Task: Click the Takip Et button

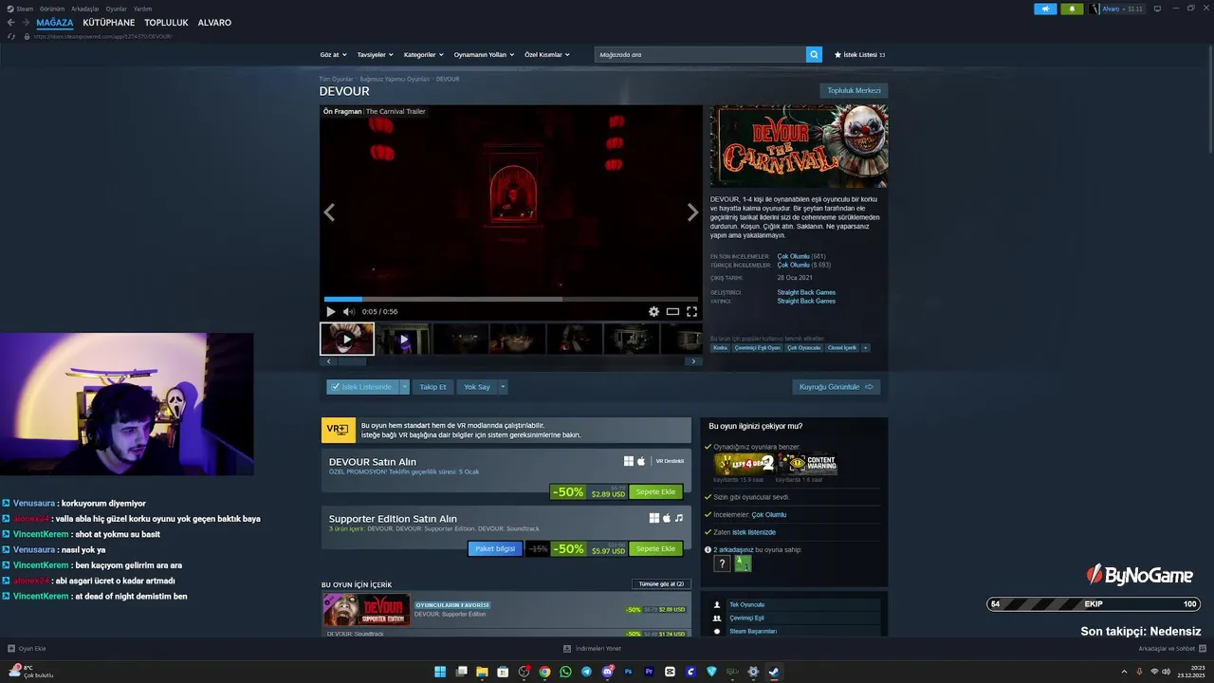Action: point(432,387)
